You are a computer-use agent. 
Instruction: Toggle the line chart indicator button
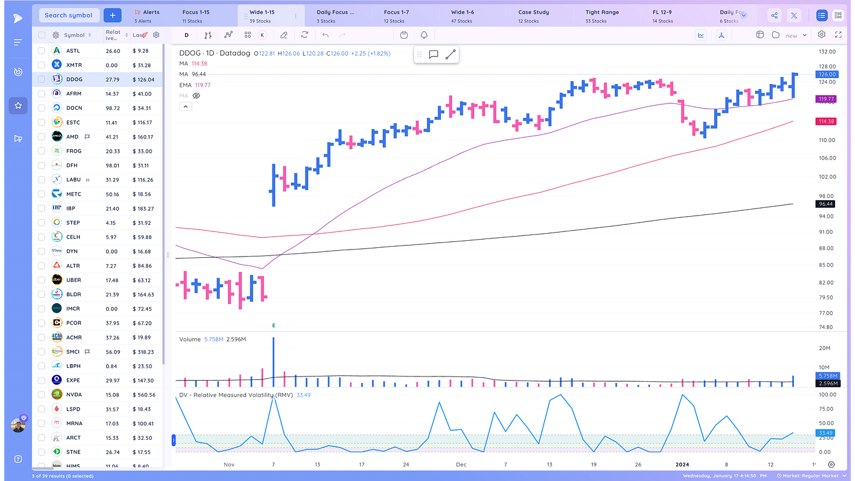(701, 35)
